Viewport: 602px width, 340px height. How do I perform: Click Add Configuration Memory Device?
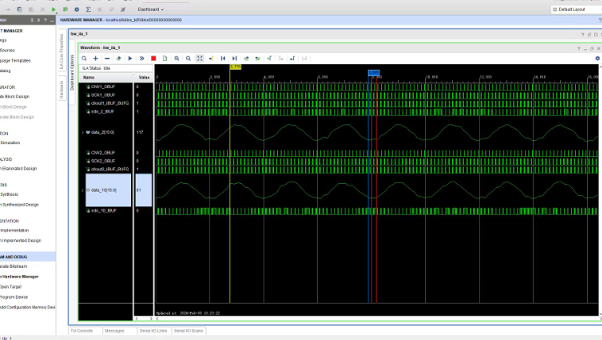28,308
